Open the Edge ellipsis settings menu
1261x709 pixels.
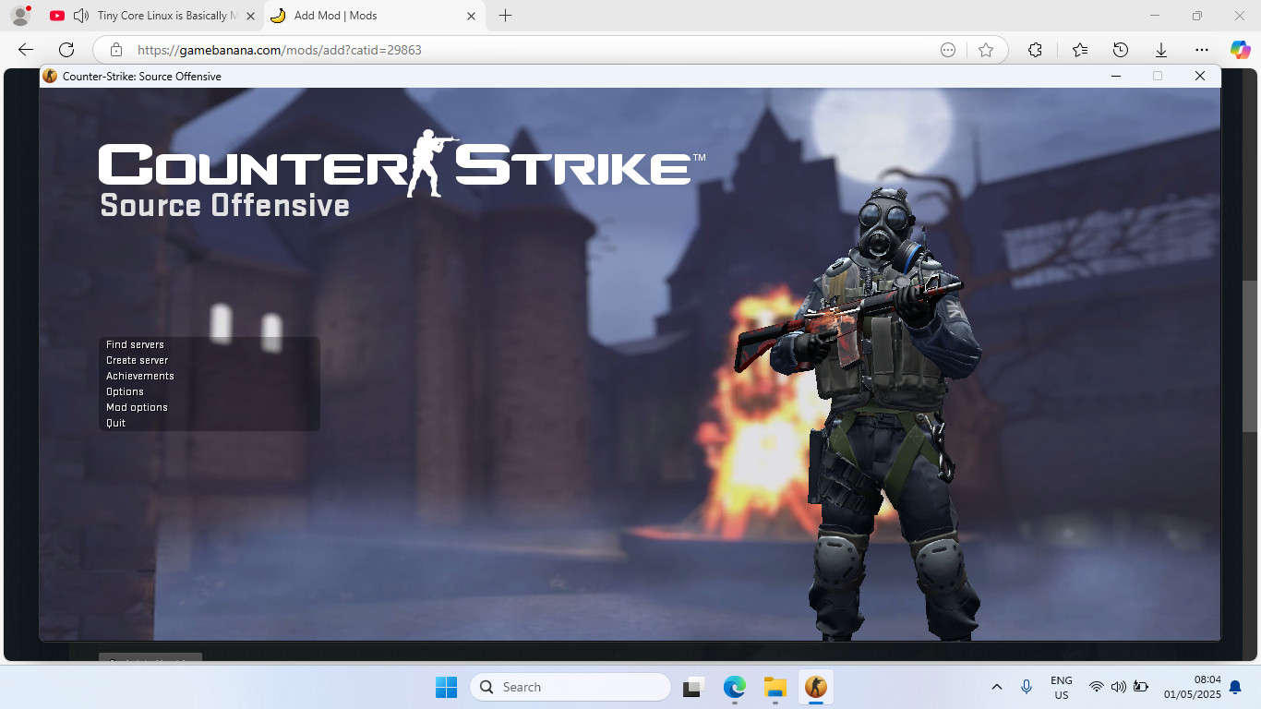click(1201, 50)
